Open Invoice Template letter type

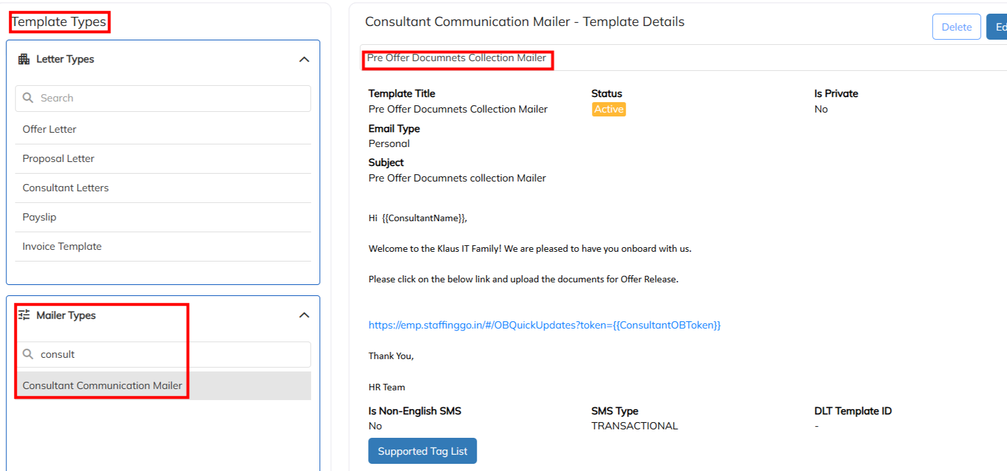pyautogui.click(x=62, y=247)
